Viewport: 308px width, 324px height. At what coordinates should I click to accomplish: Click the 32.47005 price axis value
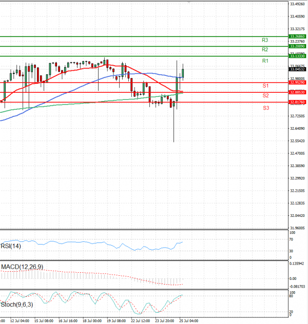click(x=297, y=153)
